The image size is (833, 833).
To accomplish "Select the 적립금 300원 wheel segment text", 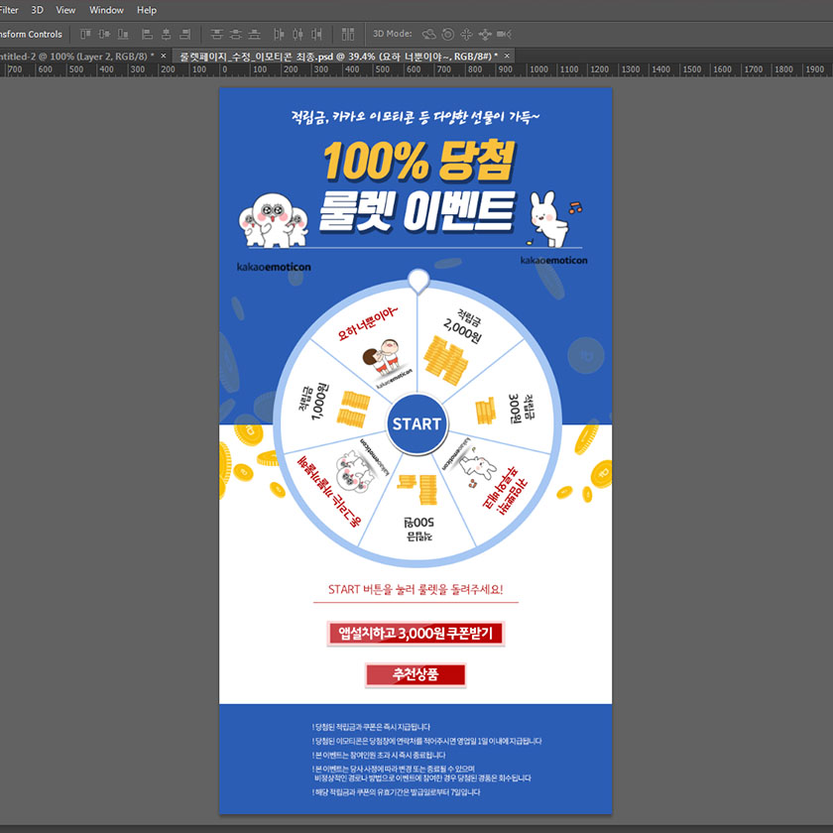I will click(522, 409).
